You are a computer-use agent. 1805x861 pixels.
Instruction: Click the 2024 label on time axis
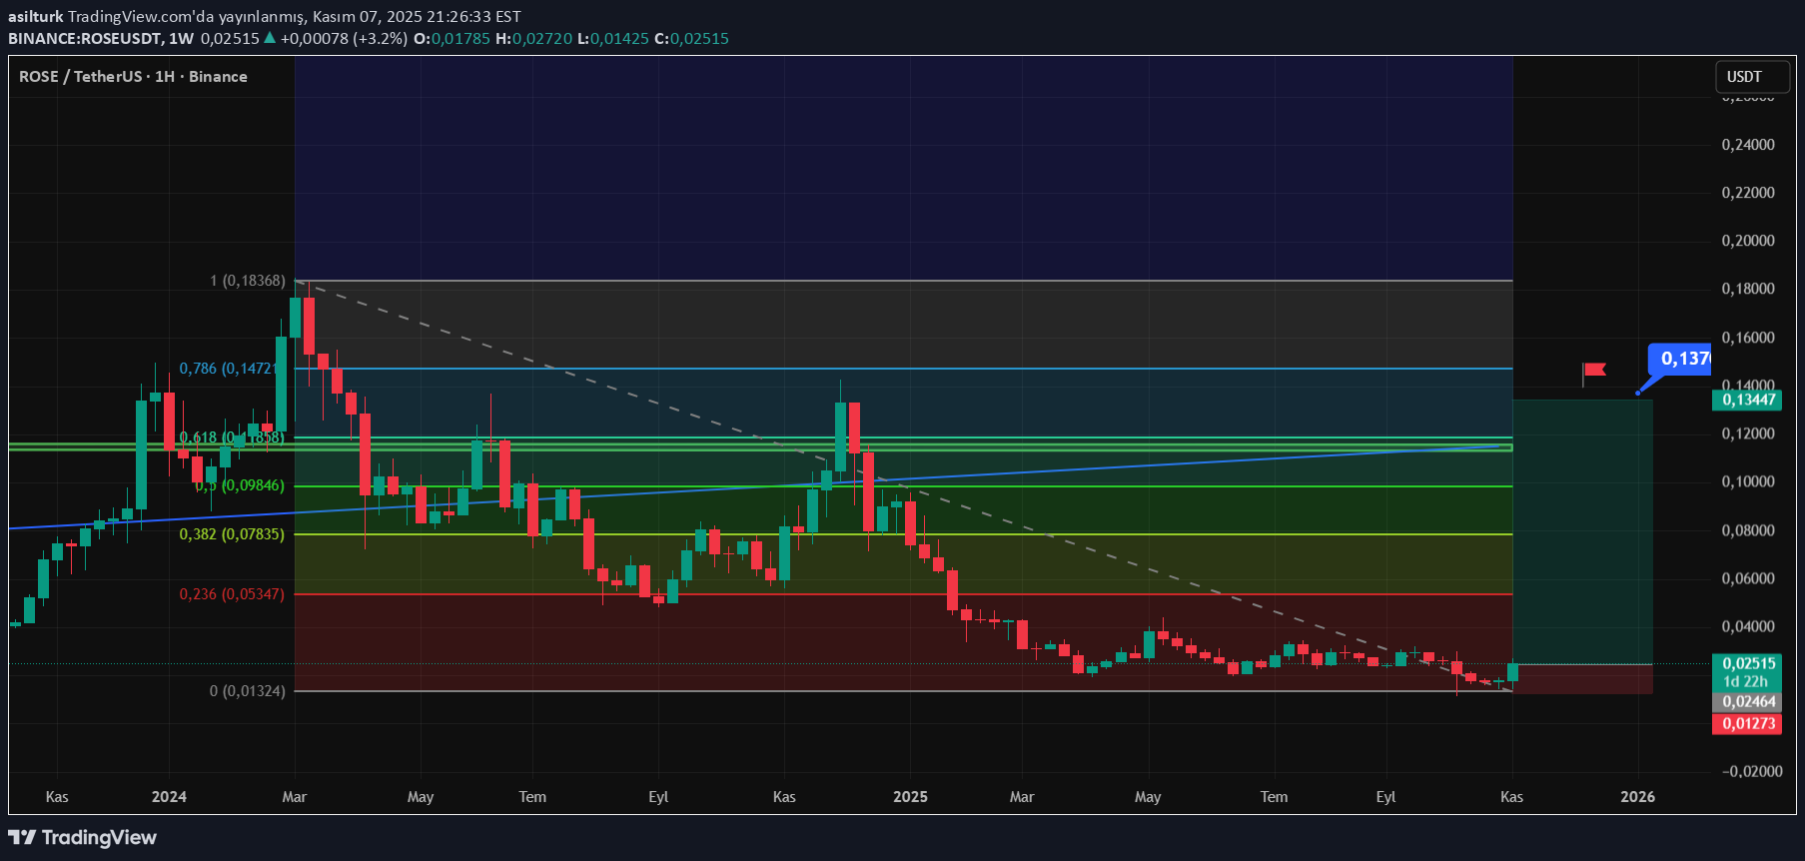[x=169, y=796]
